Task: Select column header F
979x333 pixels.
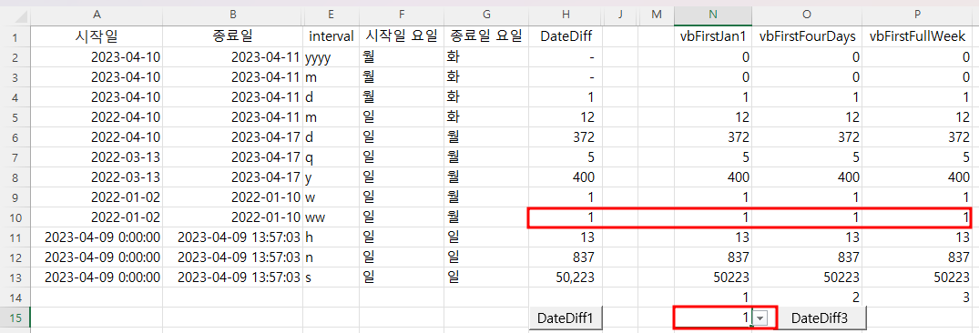Action: pyautogui.click(x=402, y=15)
